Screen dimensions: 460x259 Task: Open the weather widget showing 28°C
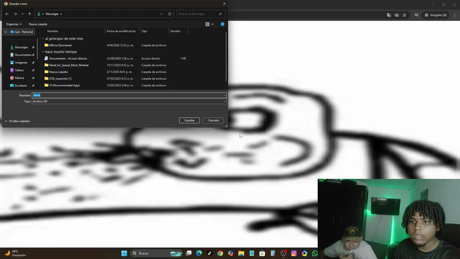tap(15, 253)
